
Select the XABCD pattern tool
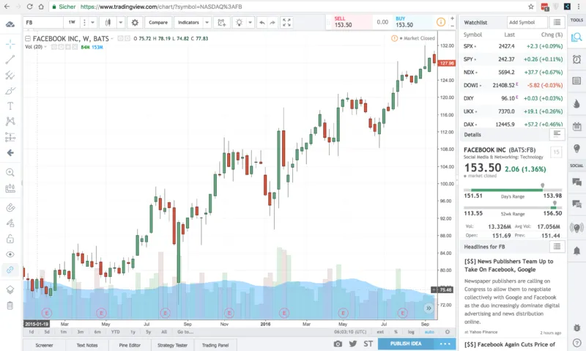(x=10, y=121)
